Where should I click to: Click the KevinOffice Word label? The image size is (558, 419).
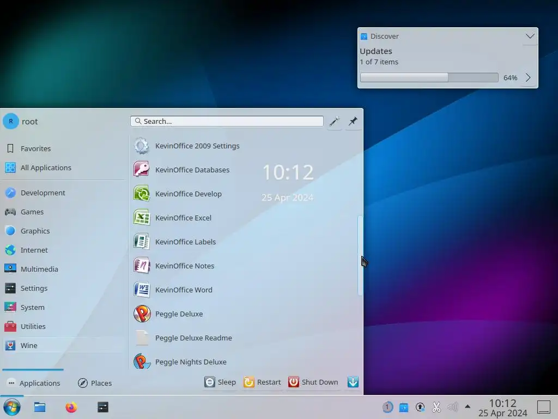(184, 290)
